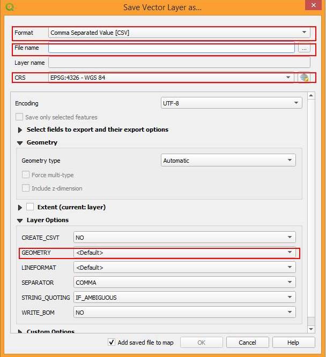Enable the Extent (current: layer) checkbox
Viewport: 326px width, 357px height.
[30, 207]
